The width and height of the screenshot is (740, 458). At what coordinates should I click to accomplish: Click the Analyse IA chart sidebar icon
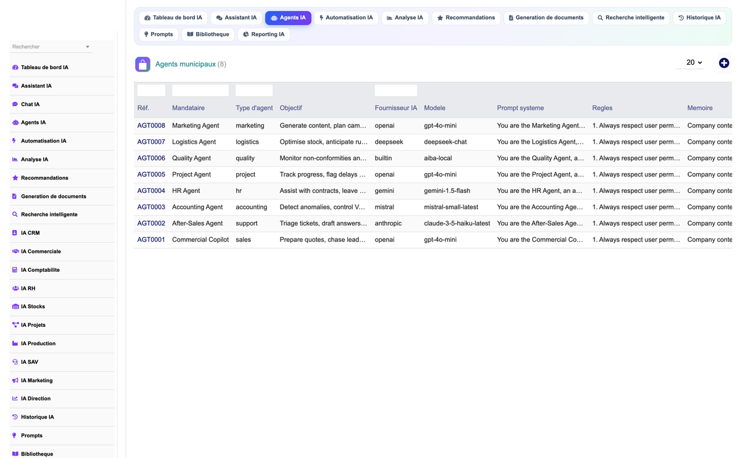[x=15, y=160]
